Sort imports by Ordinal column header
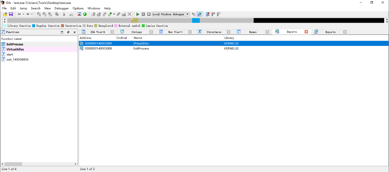Screen dimensions: 389x172 (124, 38)
